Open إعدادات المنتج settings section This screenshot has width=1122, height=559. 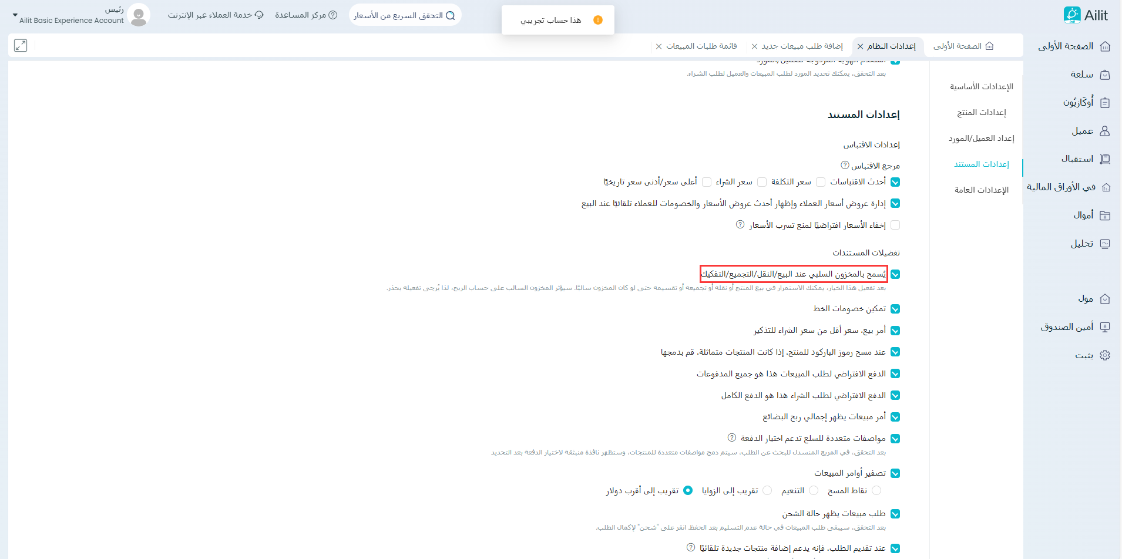pyautogui.click(x=981, y=112)
